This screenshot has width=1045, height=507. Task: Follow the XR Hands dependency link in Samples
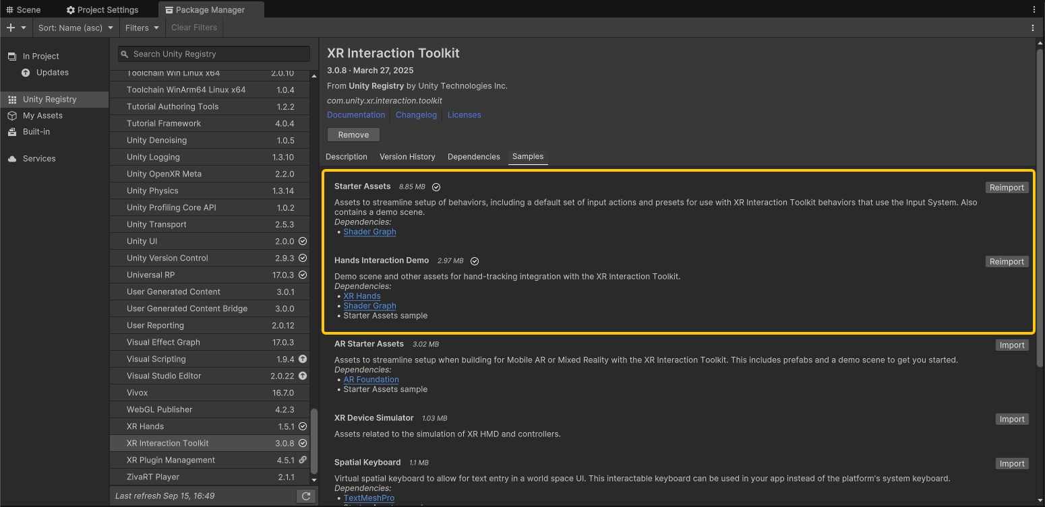coord(362,296)
